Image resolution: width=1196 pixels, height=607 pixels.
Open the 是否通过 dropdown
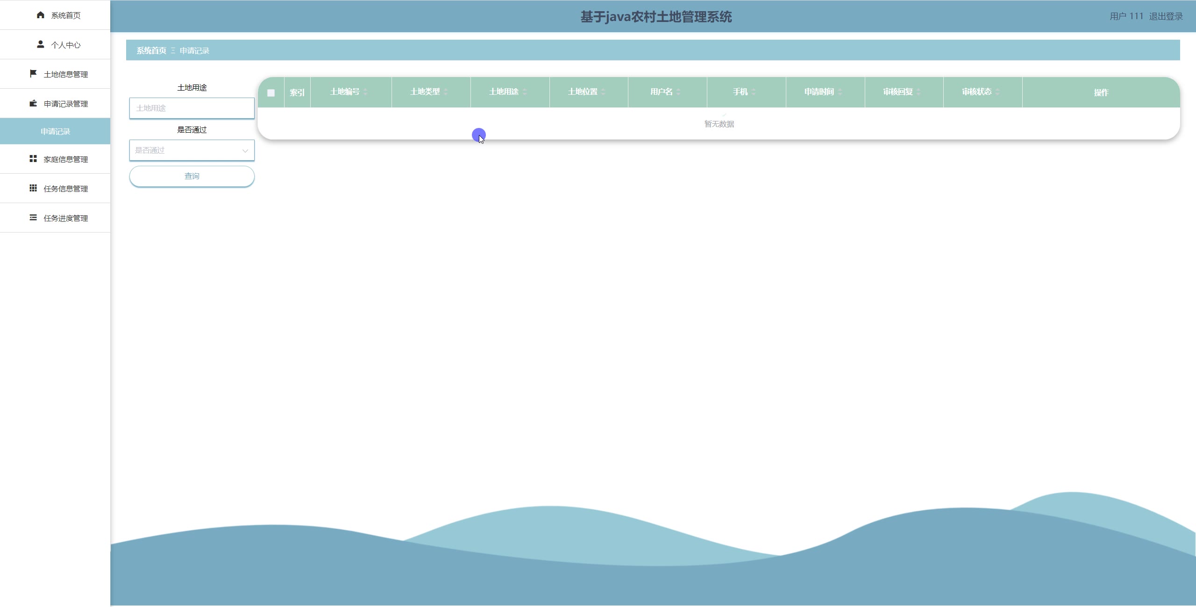(192, 150)
